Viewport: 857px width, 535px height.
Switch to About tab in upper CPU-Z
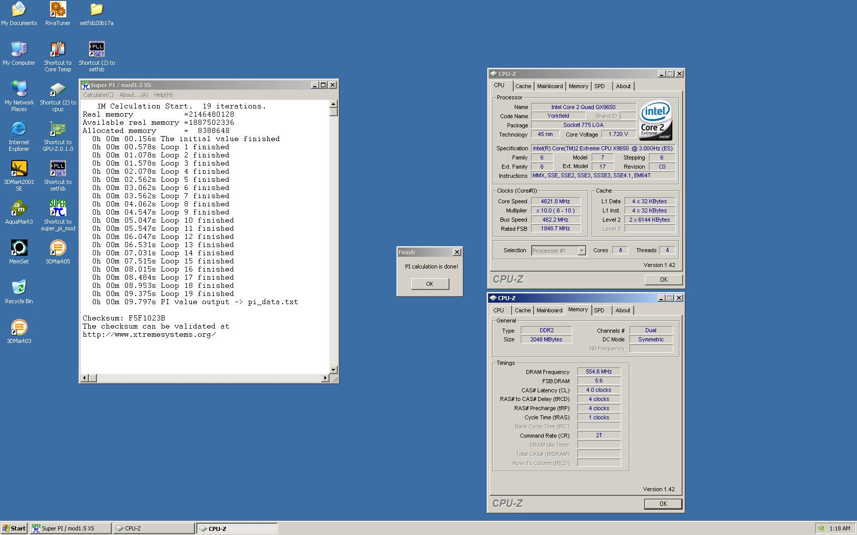click(623, 86)
